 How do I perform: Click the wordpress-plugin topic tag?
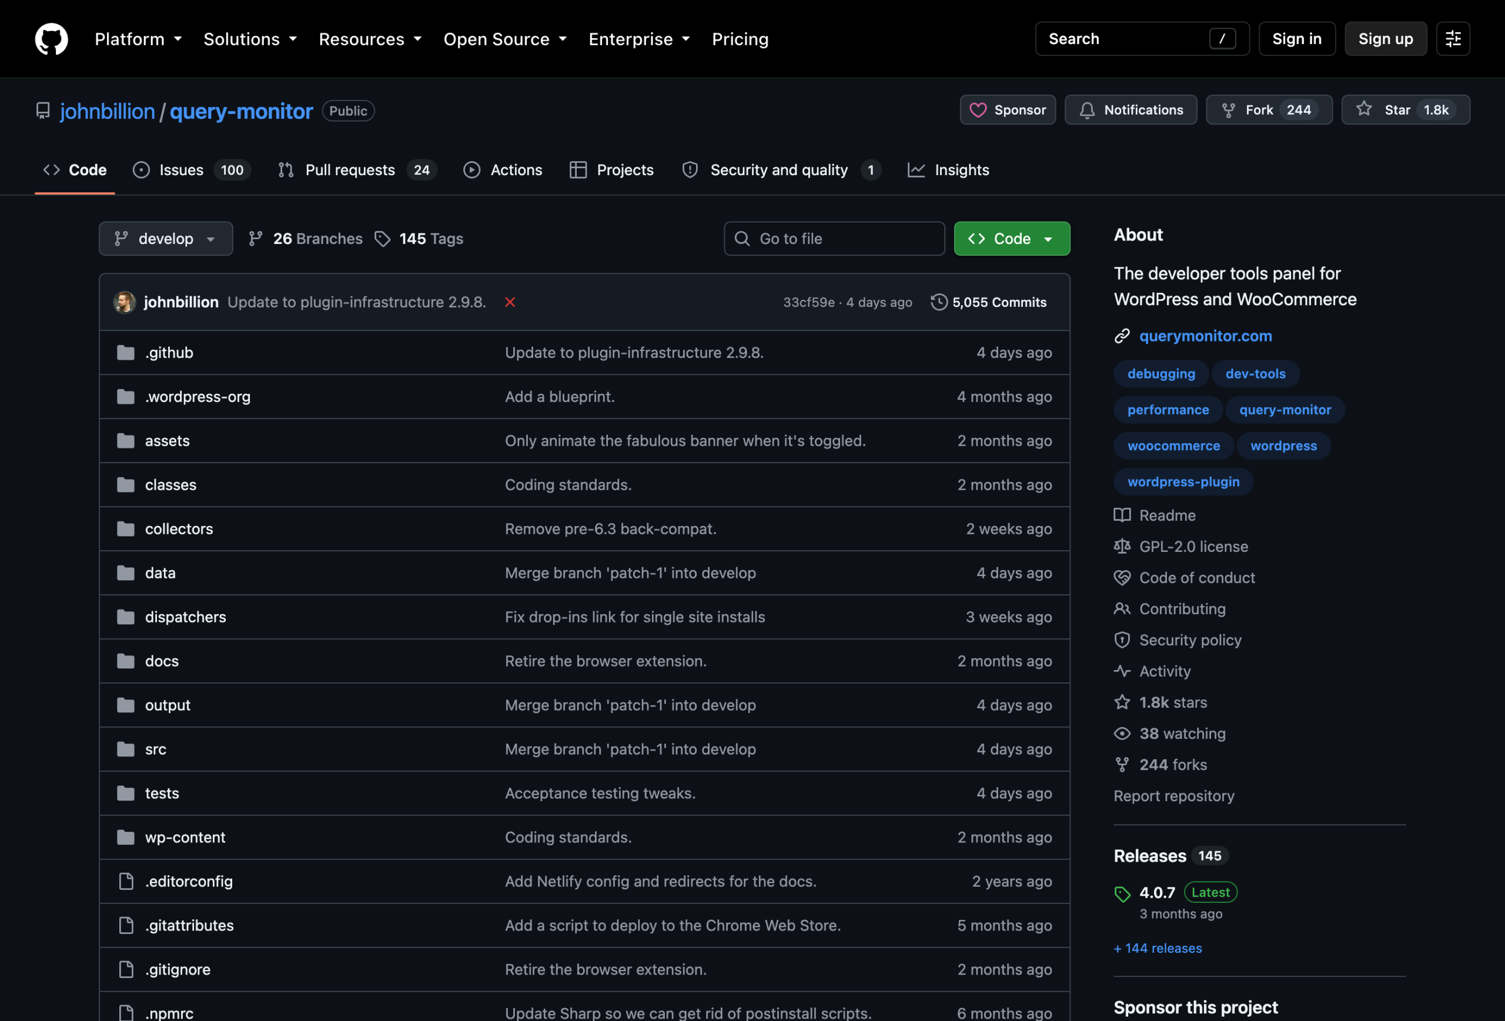pos(1183,481)
